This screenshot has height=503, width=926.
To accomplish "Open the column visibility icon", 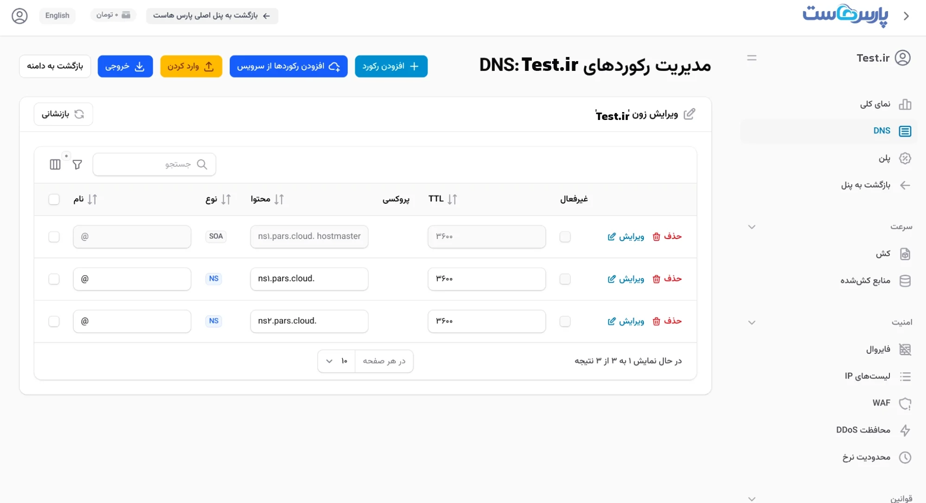I will tap(55, 164).
